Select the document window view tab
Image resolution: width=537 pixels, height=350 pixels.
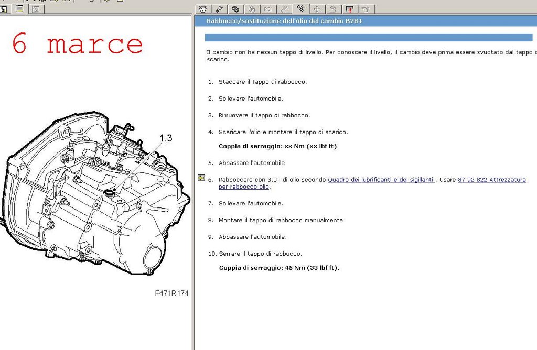19,9
